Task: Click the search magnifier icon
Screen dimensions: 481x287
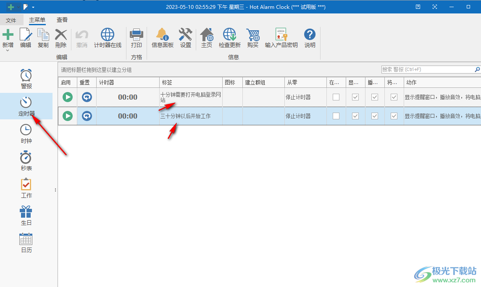Action: pos(477,70)
